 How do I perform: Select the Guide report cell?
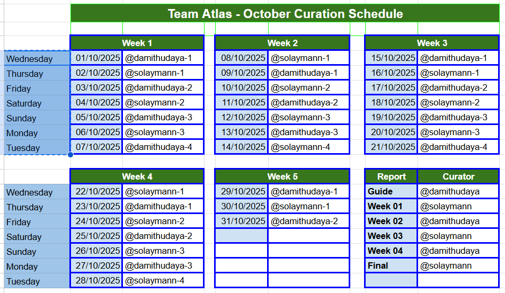point(391,191)
